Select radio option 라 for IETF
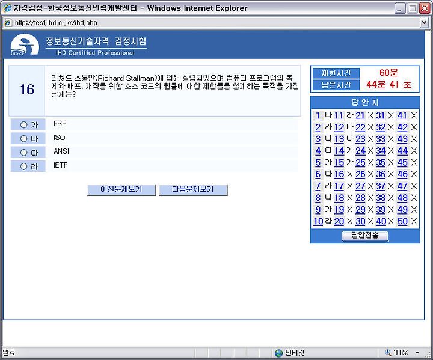433x360 pixels. pos(23,166)
